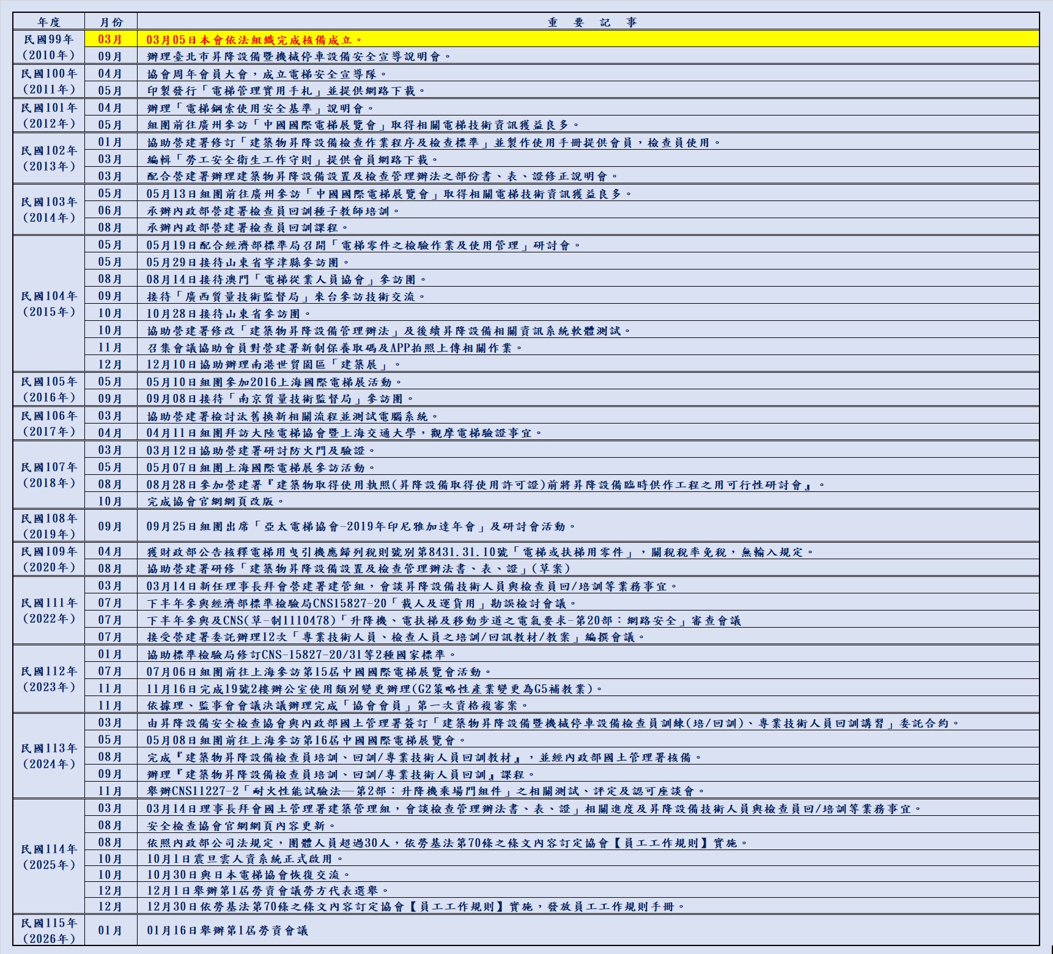Screen dimensions: 1053x954
Task: Select the 民國99年 (2010年) year cell
Action: click(x=49, y=48)
